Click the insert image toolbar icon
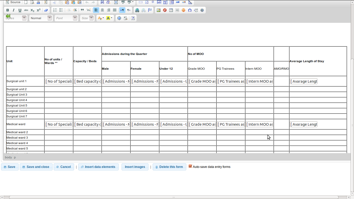The height and width of the screenshot is (199, 354). [159, 10]
